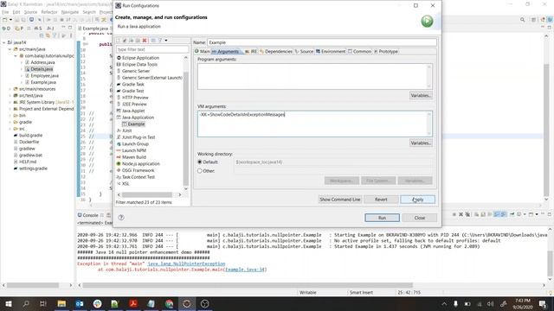Click the Remove All Terminated Launches icon in Console
Viewport: 554px width, 311px height.
click(467, 214)
